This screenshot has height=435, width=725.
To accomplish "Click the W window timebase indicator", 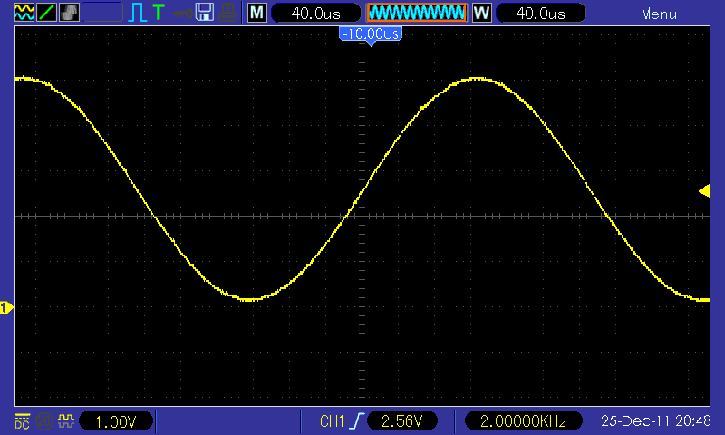I will [481, 13].
